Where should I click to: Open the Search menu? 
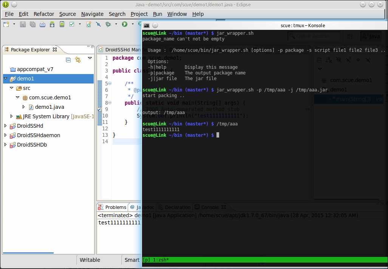[117, 14]
